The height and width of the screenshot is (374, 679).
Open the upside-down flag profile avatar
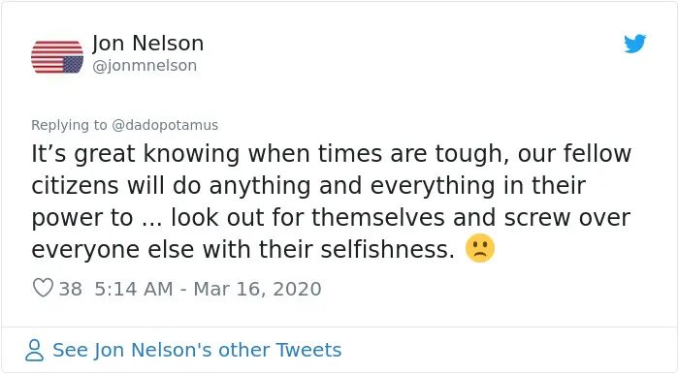click(x=57, y=57)
